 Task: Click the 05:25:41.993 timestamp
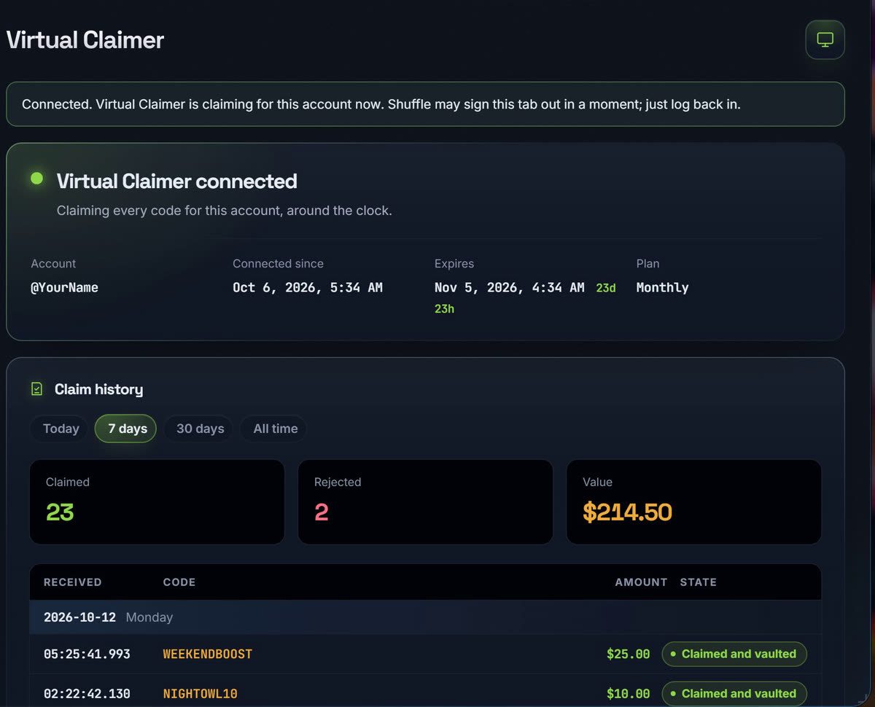click(x=87, y=654)
